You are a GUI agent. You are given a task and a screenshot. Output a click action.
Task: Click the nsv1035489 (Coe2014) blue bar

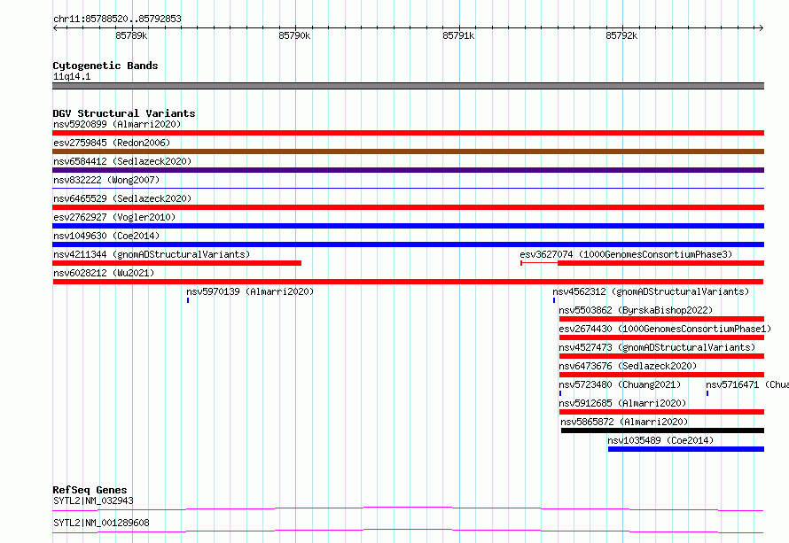(x=686, y=449)
